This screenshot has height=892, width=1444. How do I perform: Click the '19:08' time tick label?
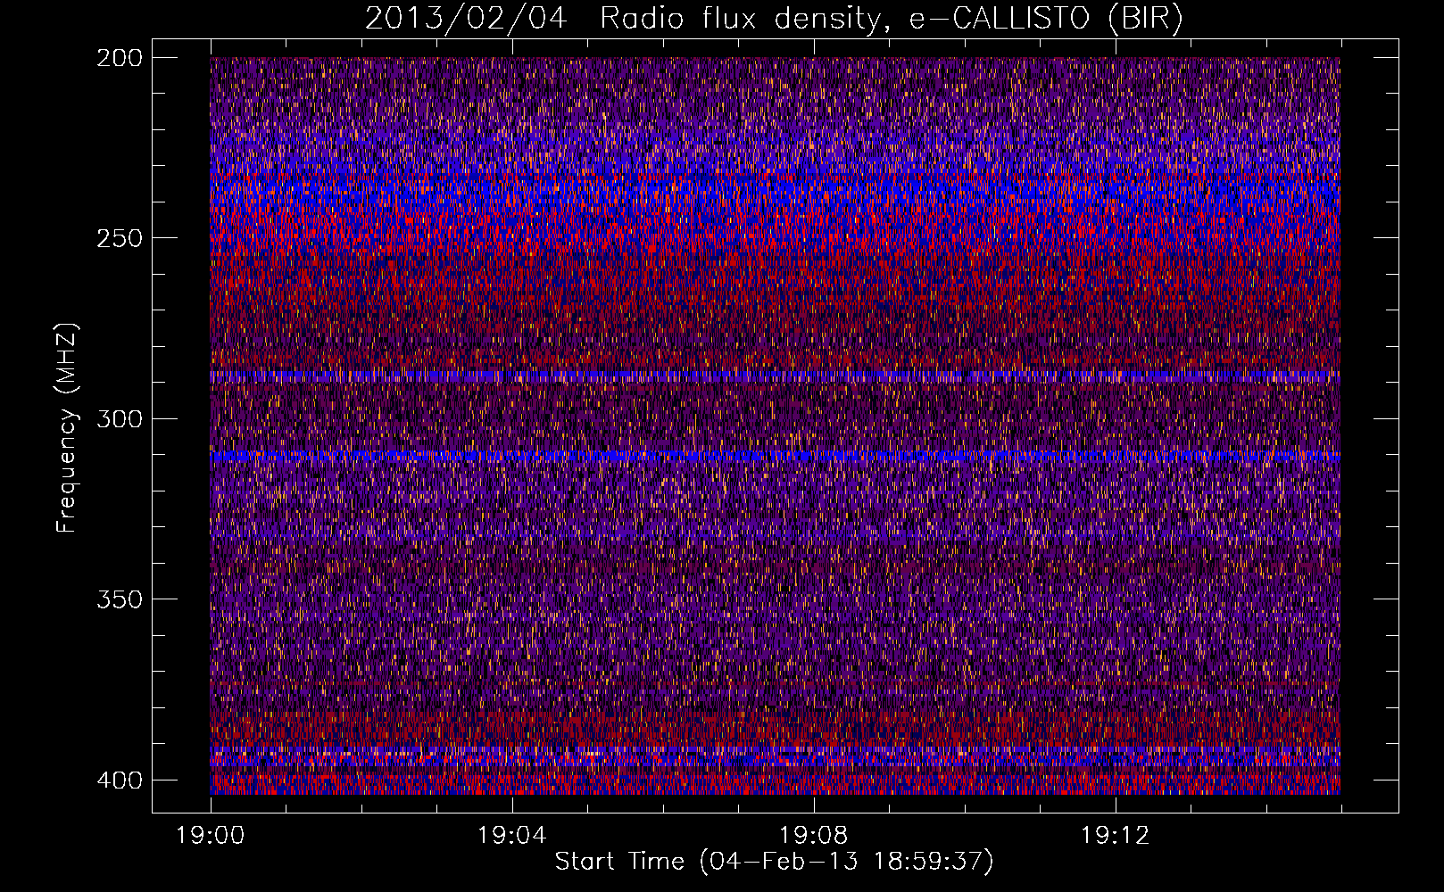pyautogui.click(x=813, y=836)
